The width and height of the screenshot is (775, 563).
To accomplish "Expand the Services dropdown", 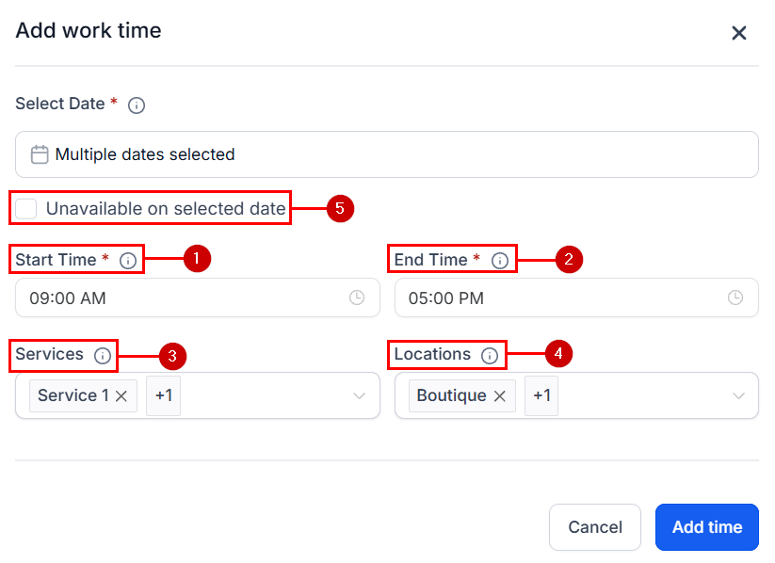I will pos(358,395).
